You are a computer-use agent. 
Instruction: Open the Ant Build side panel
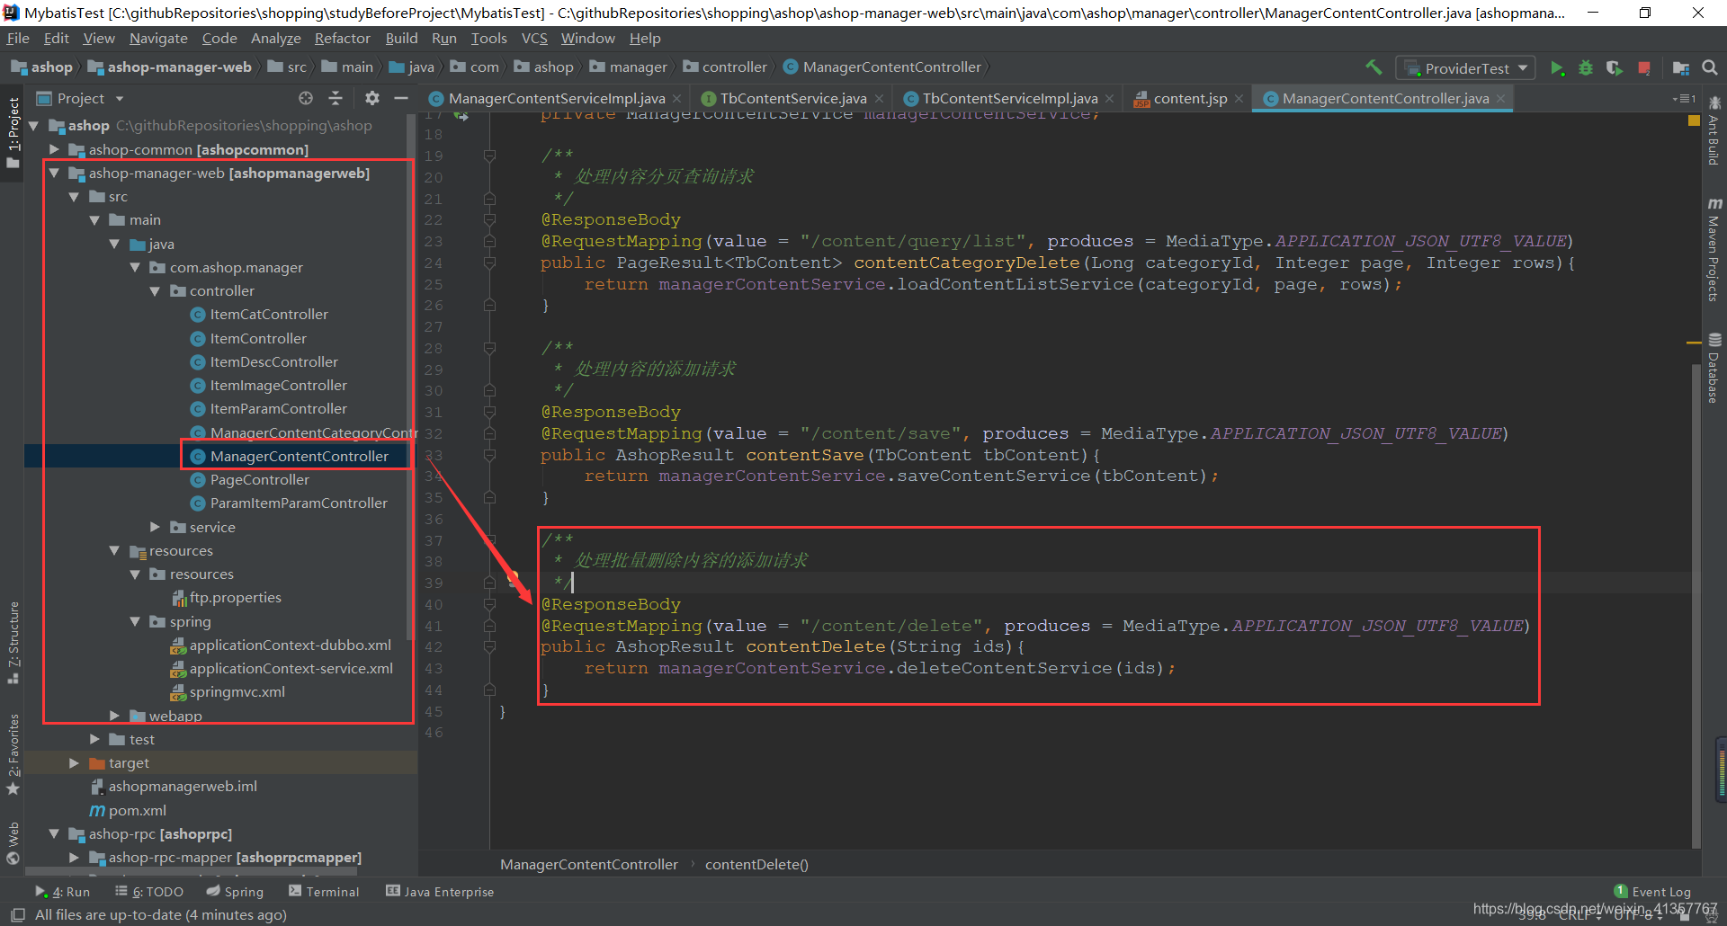point(1714,130)
